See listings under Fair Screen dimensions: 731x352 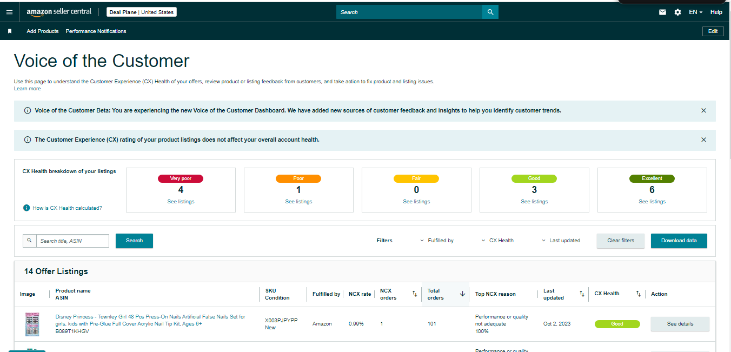(x=416, y=202)
